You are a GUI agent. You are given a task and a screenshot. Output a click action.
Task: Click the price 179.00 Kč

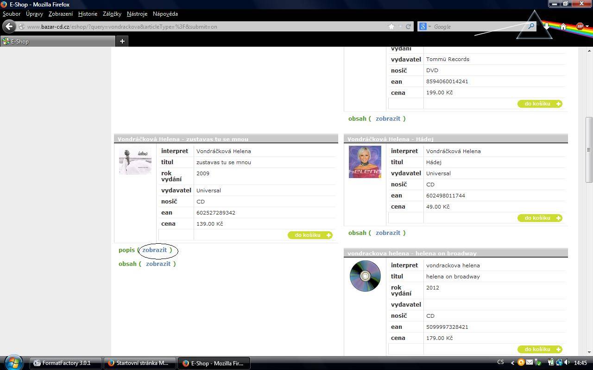click(439, 338)
